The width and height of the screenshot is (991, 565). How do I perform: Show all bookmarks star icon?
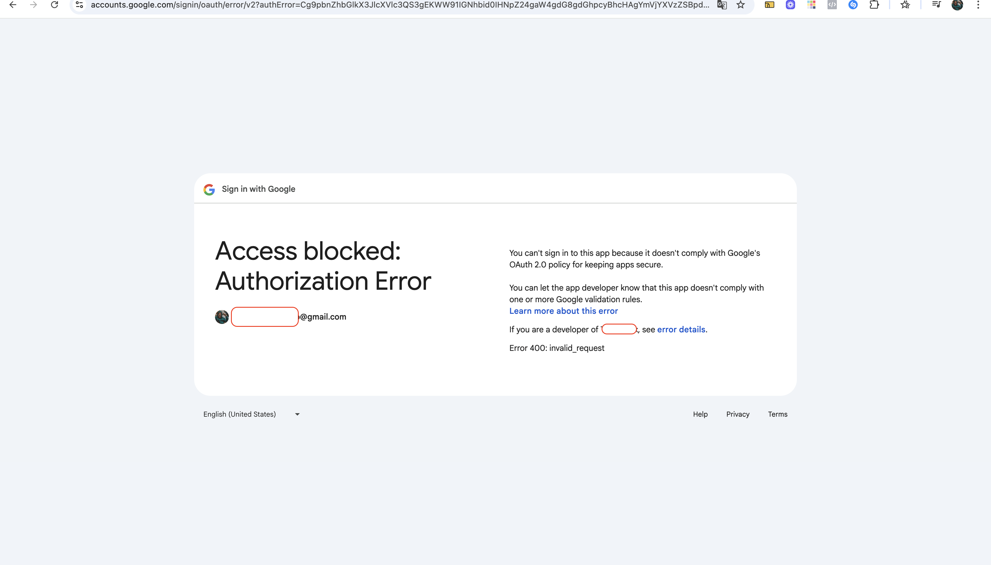point(905,5)
